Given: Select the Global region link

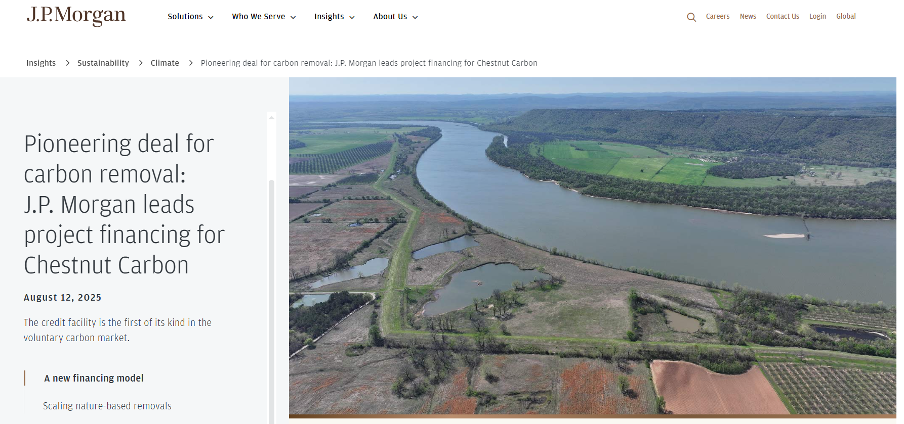Looking at the screenshot, I should coord(846,16).
